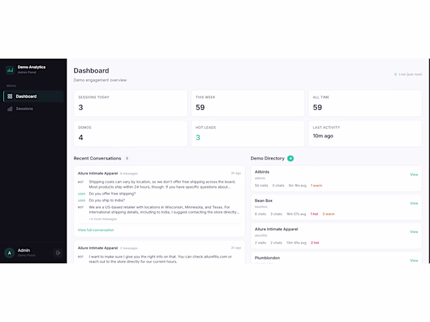430x322 pixels.
Task: Click the Demos card showing 4
Action: (x=130, y=134)
